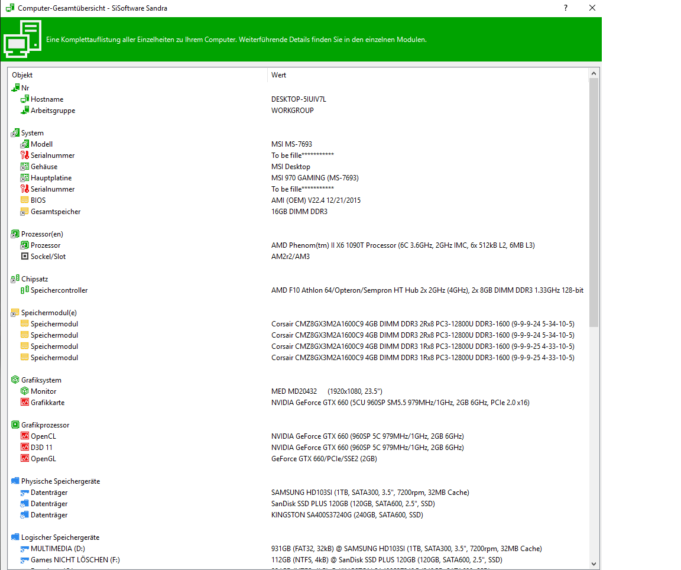Click the large computer overview icon in banner
This screenshot has width=681, height=570.
[22, 39]
